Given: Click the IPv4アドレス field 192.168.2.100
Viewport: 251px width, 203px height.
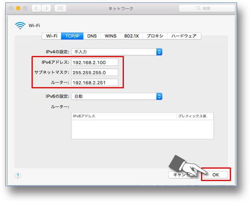Looking at the screenshot, I should (x=95, y=62).
